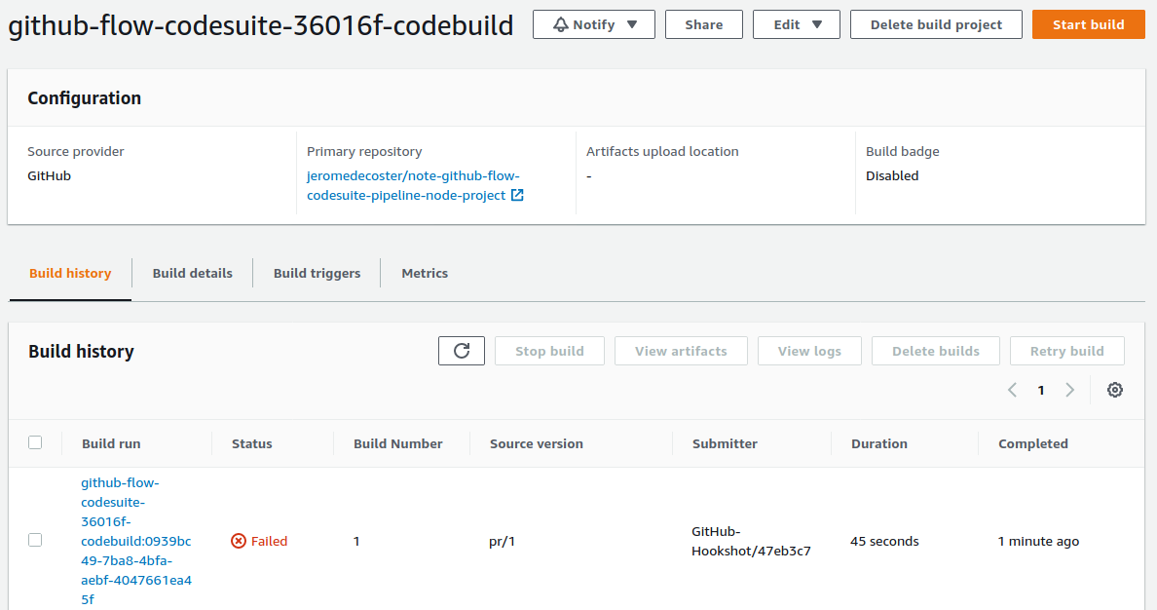Switch to Build history tab

pos(70,273)
